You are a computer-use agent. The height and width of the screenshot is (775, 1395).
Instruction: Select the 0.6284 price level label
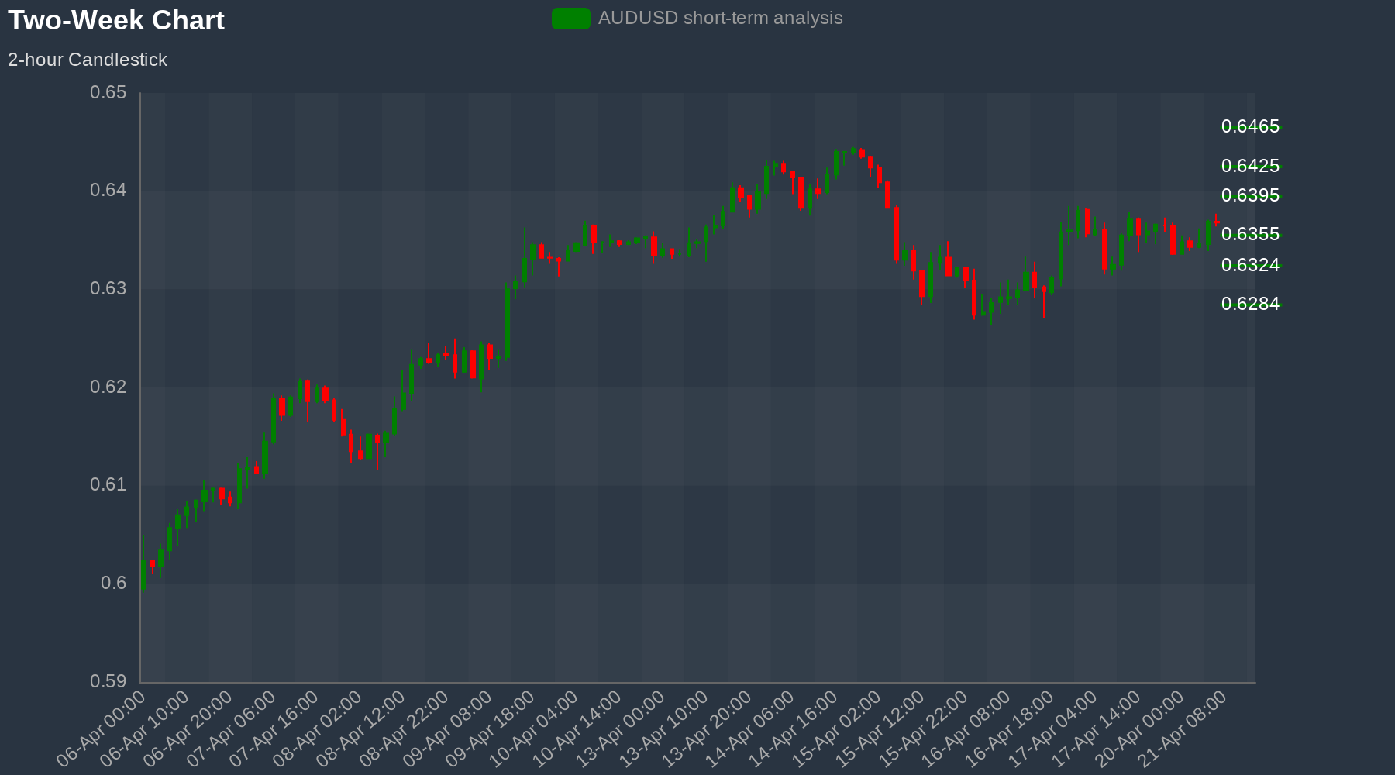click(1249, 304)
